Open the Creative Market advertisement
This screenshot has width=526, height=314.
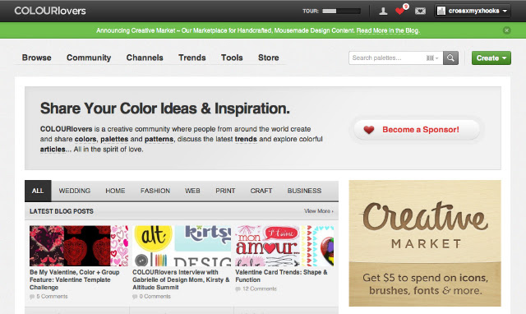pyautogui.click(x=425, y=243)
